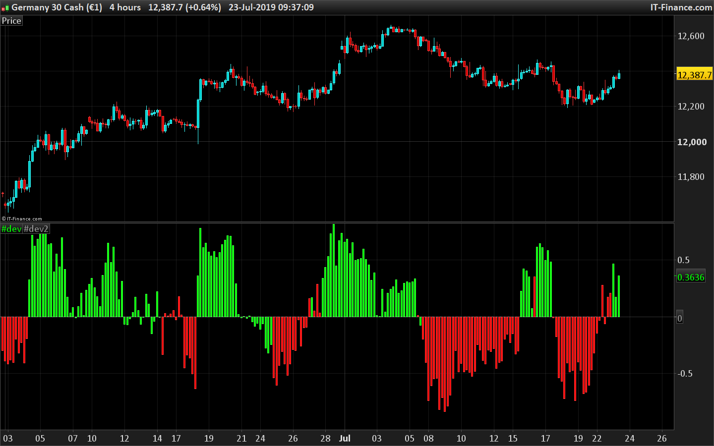The height and width of the screenshot is (446, 714).
Task: Select the #dev2 indicator label
Action: [x=36, y=229]
